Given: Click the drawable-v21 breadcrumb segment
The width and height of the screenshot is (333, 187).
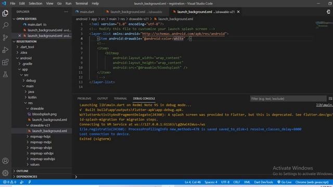Looking at the screenshot, I should [x=139, y=19].
